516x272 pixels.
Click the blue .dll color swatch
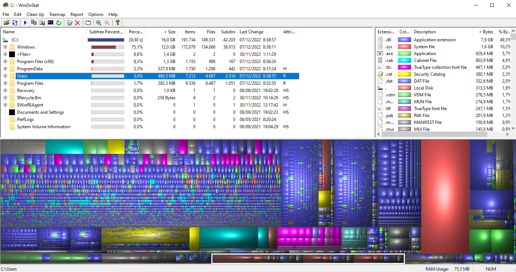click(x=404, y=40)
